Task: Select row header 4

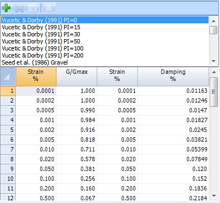Action: pyautogui.click(x=8, y=120)
